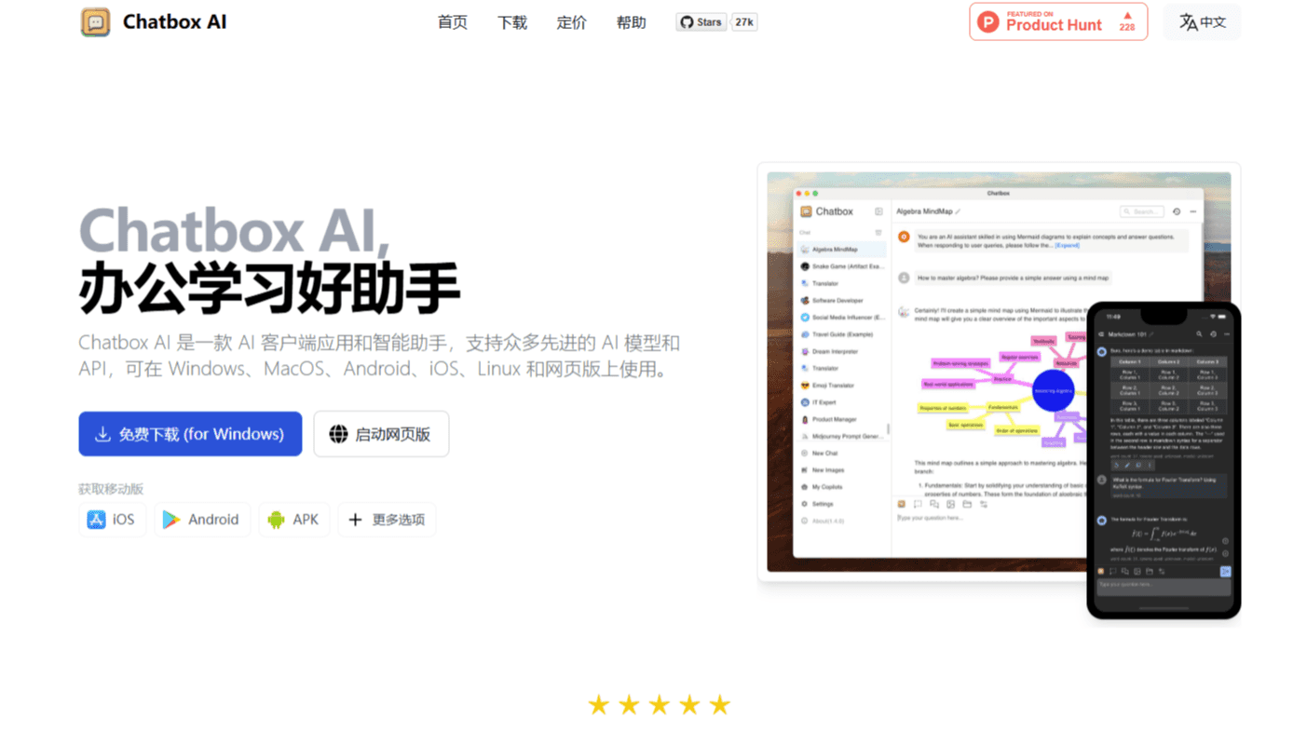This screenshot has width=1307, height=732.
Task: Select Product Manager in the preview sidebar
Action: (x=842, y=420)
